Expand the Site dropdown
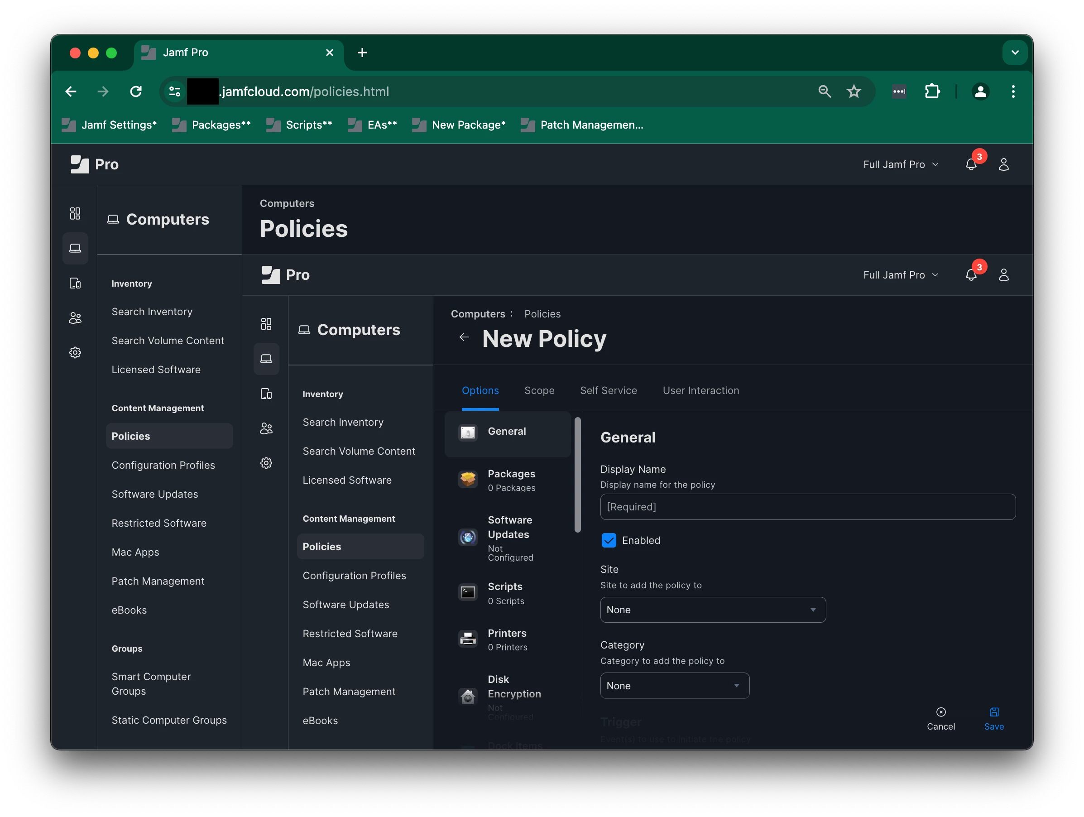This screenshot has width=1084, height=817. tap(713, 610)
